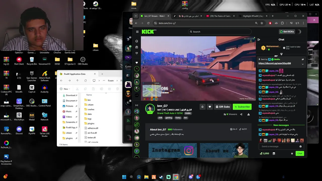Viewport: 322px width, 181px height.
Task: Expand the pinned message chevron
Action: [x=303, y=64]
